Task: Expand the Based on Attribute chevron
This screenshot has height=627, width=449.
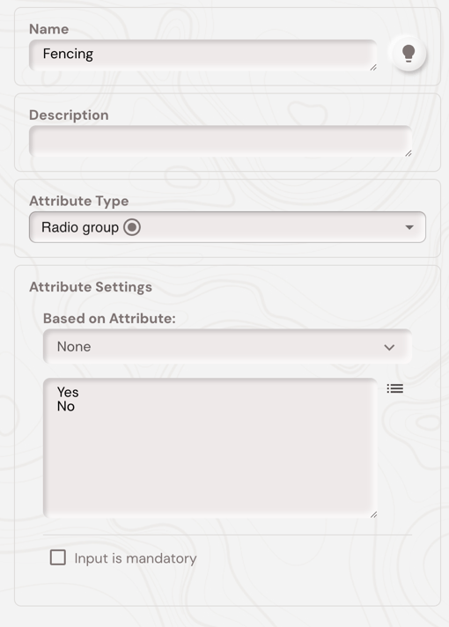Action: (389, 347)
